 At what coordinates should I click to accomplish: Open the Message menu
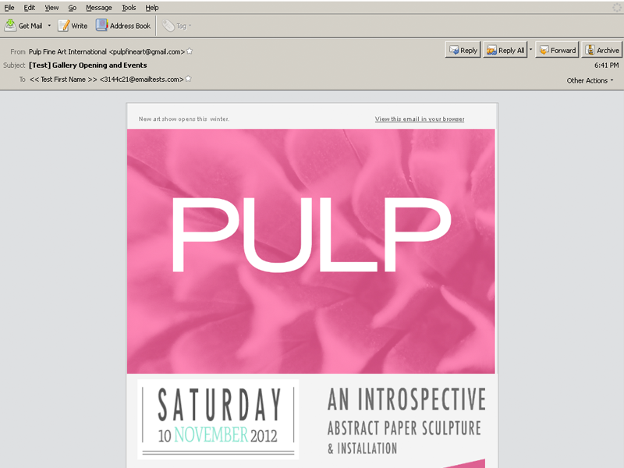point(99,8)
